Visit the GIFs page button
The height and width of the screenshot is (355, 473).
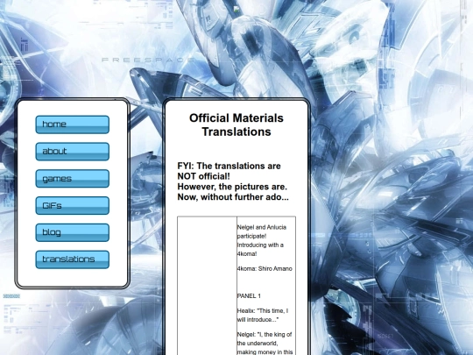tap(73, 206)
